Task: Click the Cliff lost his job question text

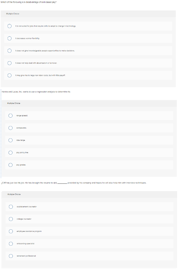Action: (x=74, y=183)
